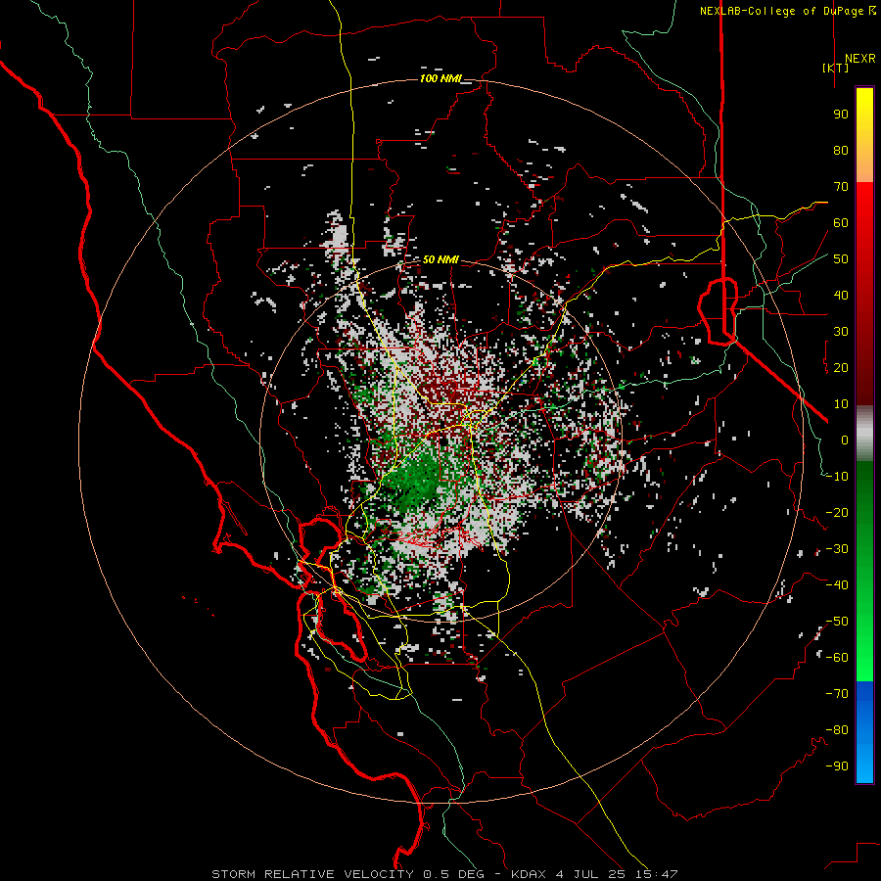
Task: Select the 100 NMI range ring label
Action: [440, 78]
